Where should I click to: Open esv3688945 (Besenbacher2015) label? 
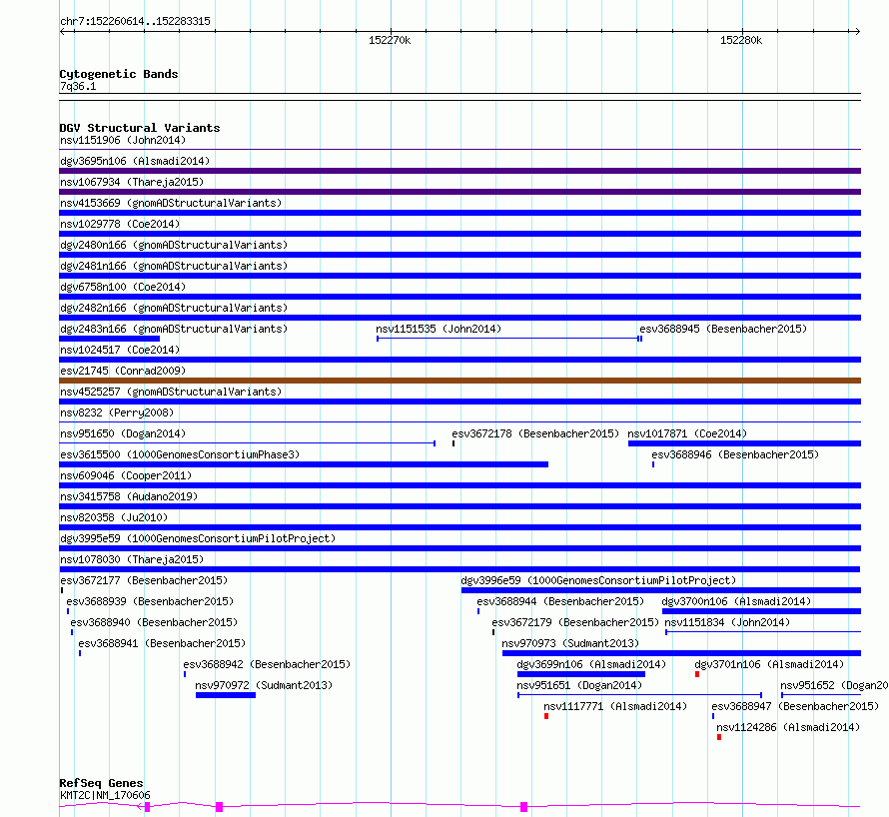tap(723, 329)
